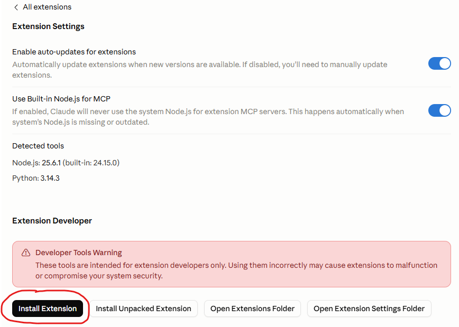Click the description about system Node.js being outdated
The image size is (459, 327).
pos(208,117)
